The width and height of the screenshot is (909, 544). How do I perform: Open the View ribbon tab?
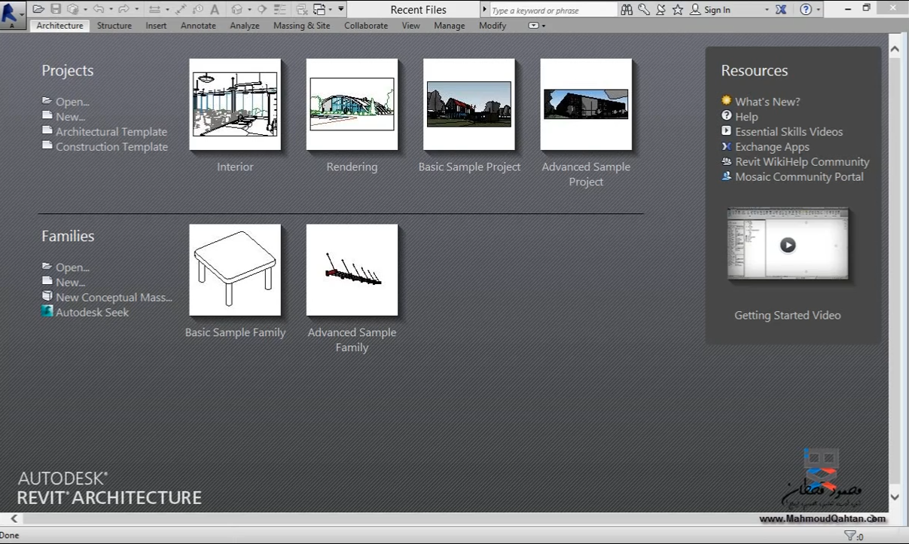point(411,26)
